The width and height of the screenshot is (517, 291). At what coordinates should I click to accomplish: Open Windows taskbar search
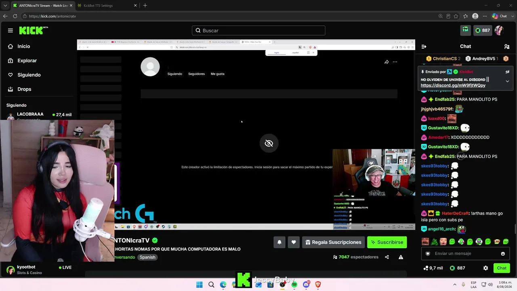[211, 285]
